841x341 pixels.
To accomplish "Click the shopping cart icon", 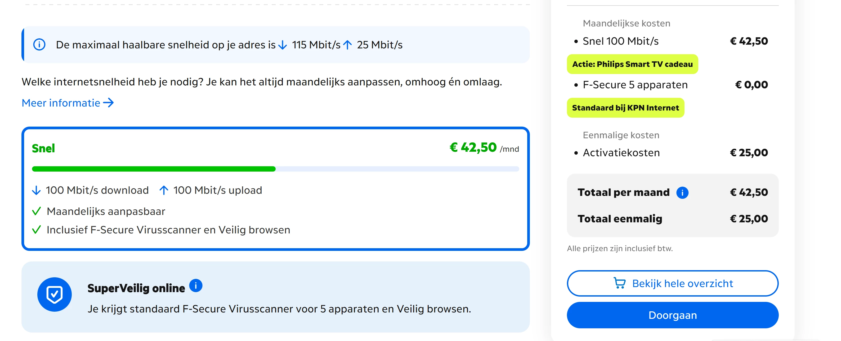I will tap(619, 283).
